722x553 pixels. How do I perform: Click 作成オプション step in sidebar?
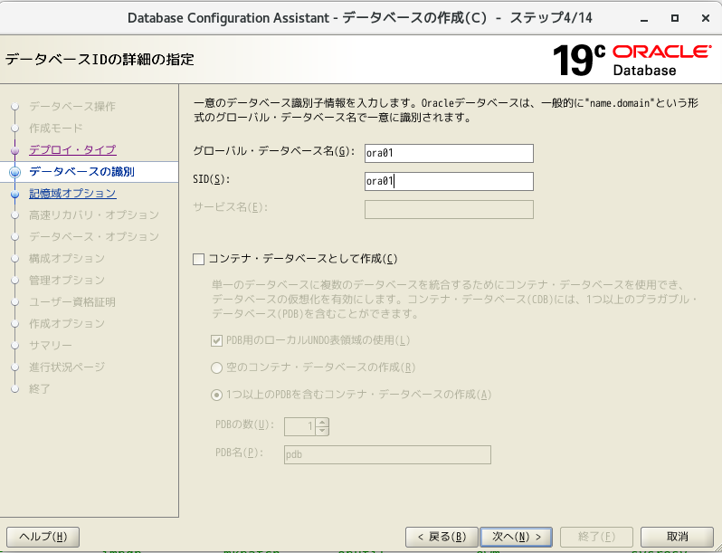(x=67, y=324)
